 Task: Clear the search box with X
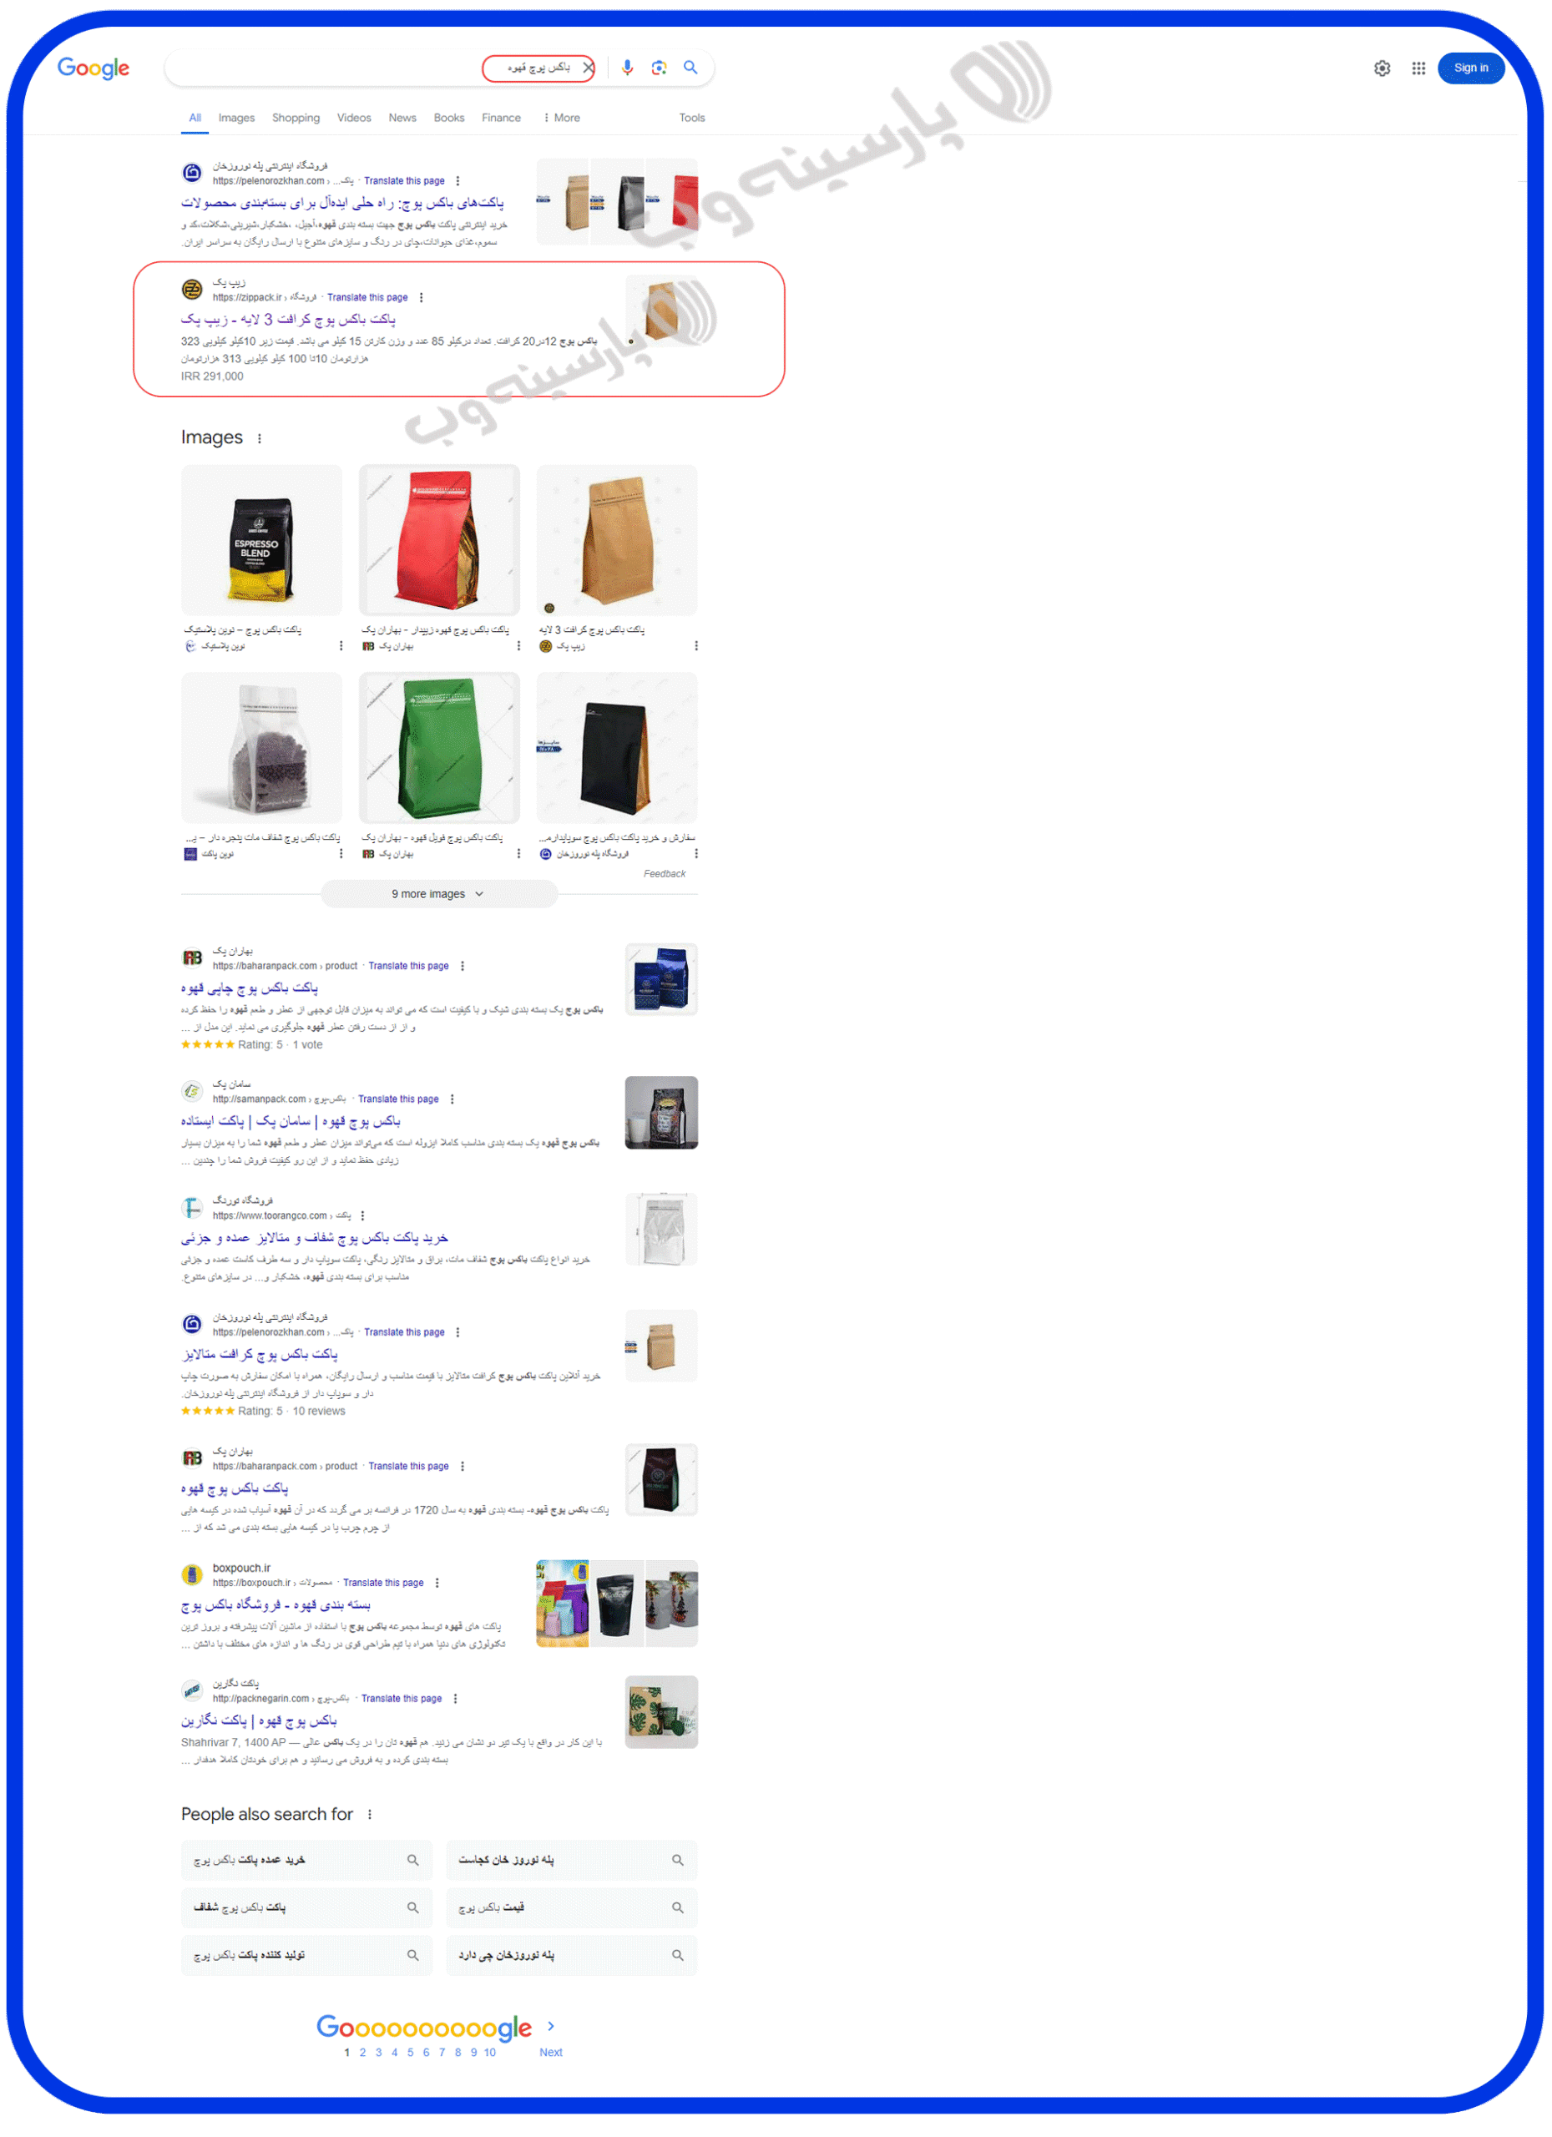589,68
